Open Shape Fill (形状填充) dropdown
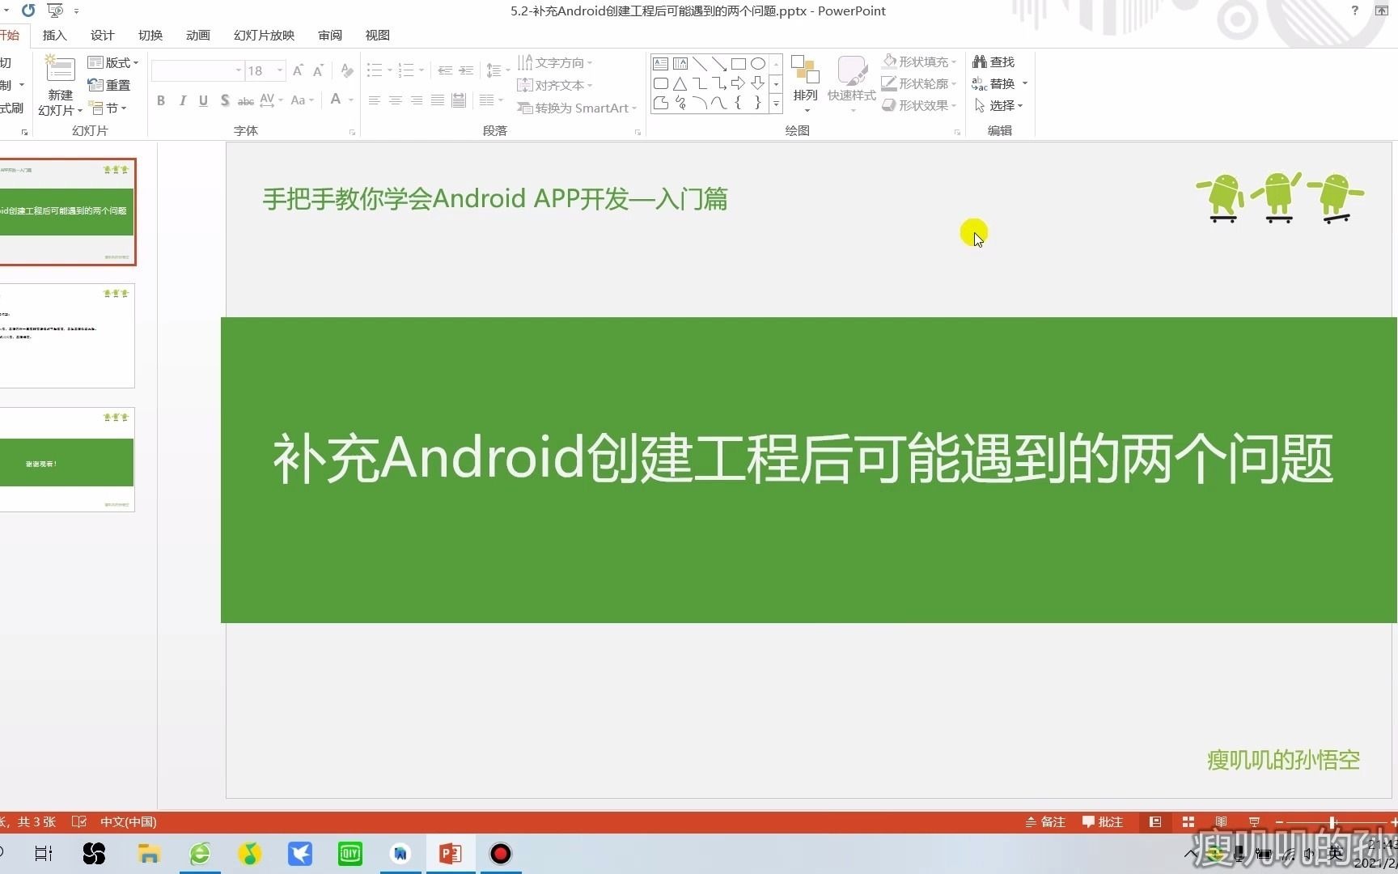Image resolution: width=1398 pixels, height=874 pixels. [x=919, y=62]
